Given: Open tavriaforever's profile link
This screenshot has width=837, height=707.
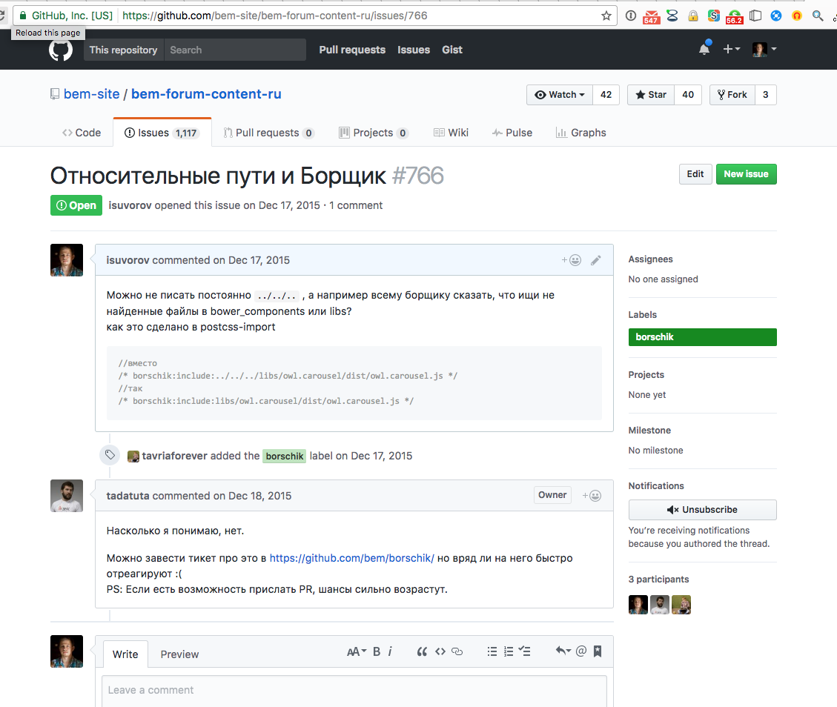Looking at the screenshot, I should pyautogui.click(x=174, y=456).
